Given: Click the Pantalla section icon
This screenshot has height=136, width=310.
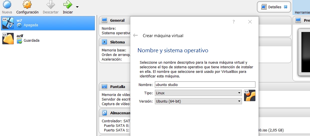Looking at the screenshot, I should click(105, 87).
